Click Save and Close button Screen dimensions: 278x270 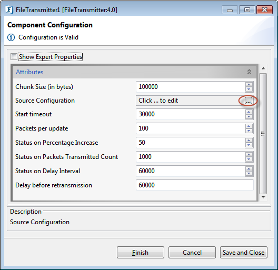pos(244,252)
